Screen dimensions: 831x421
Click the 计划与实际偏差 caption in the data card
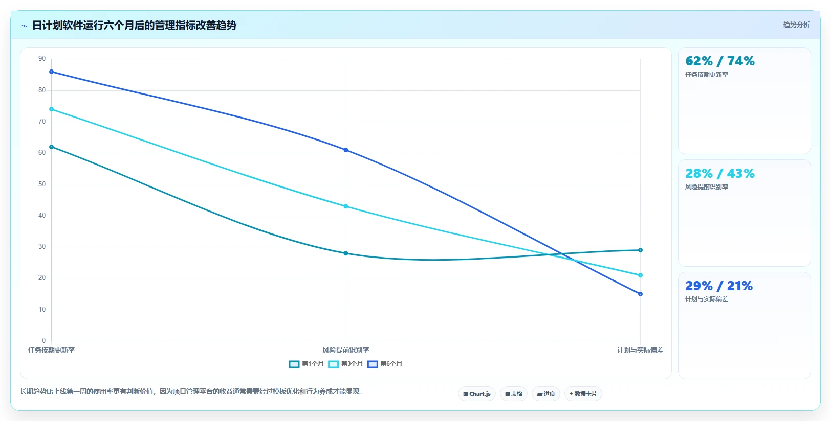[707, 299]
